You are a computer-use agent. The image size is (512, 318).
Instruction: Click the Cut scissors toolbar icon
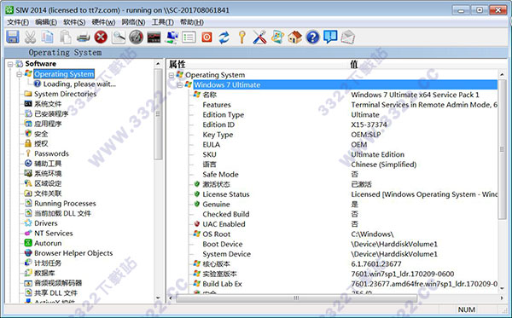pyautogui.click(x=31, y=38)
